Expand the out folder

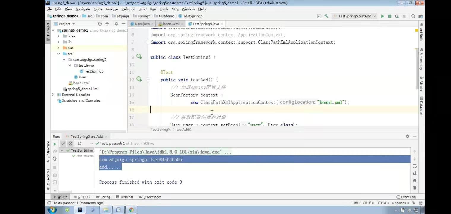pos(58,48)
